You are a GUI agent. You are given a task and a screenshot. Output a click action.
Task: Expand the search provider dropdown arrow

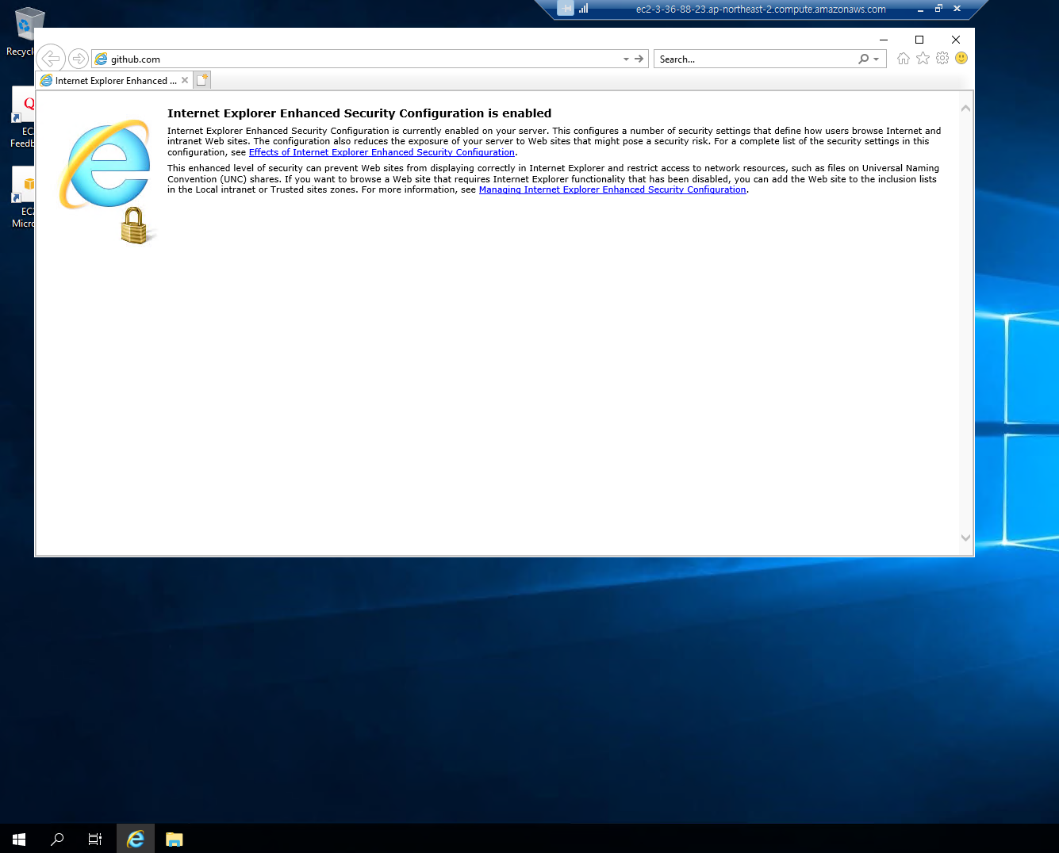[x=877, y=59]
